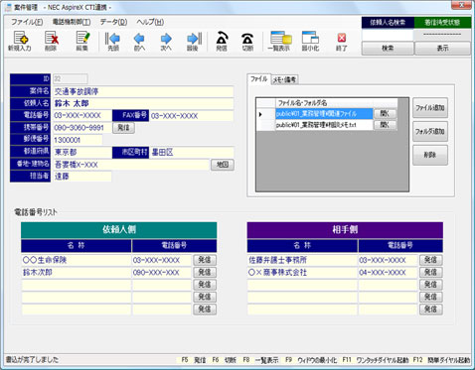Click the 依頼人名 field 鈴木 太郎
Screen dimensions: 475x370
pyautogui.click(x=143, y=103)
